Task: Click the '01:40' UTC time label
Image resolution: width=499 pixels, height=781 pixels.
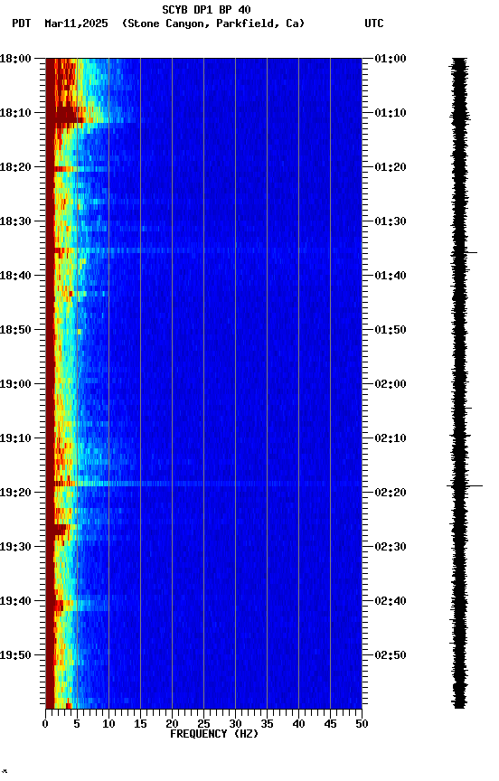Action: pos(391,276)
